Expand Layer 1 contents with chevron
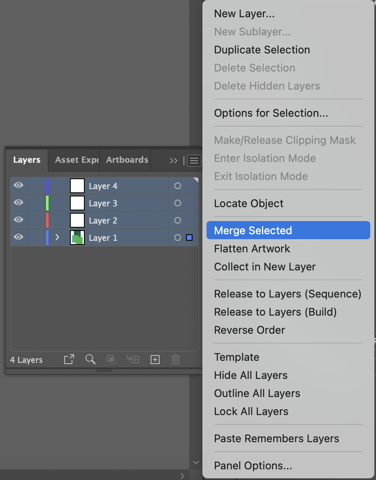 [x=57, y=238]
